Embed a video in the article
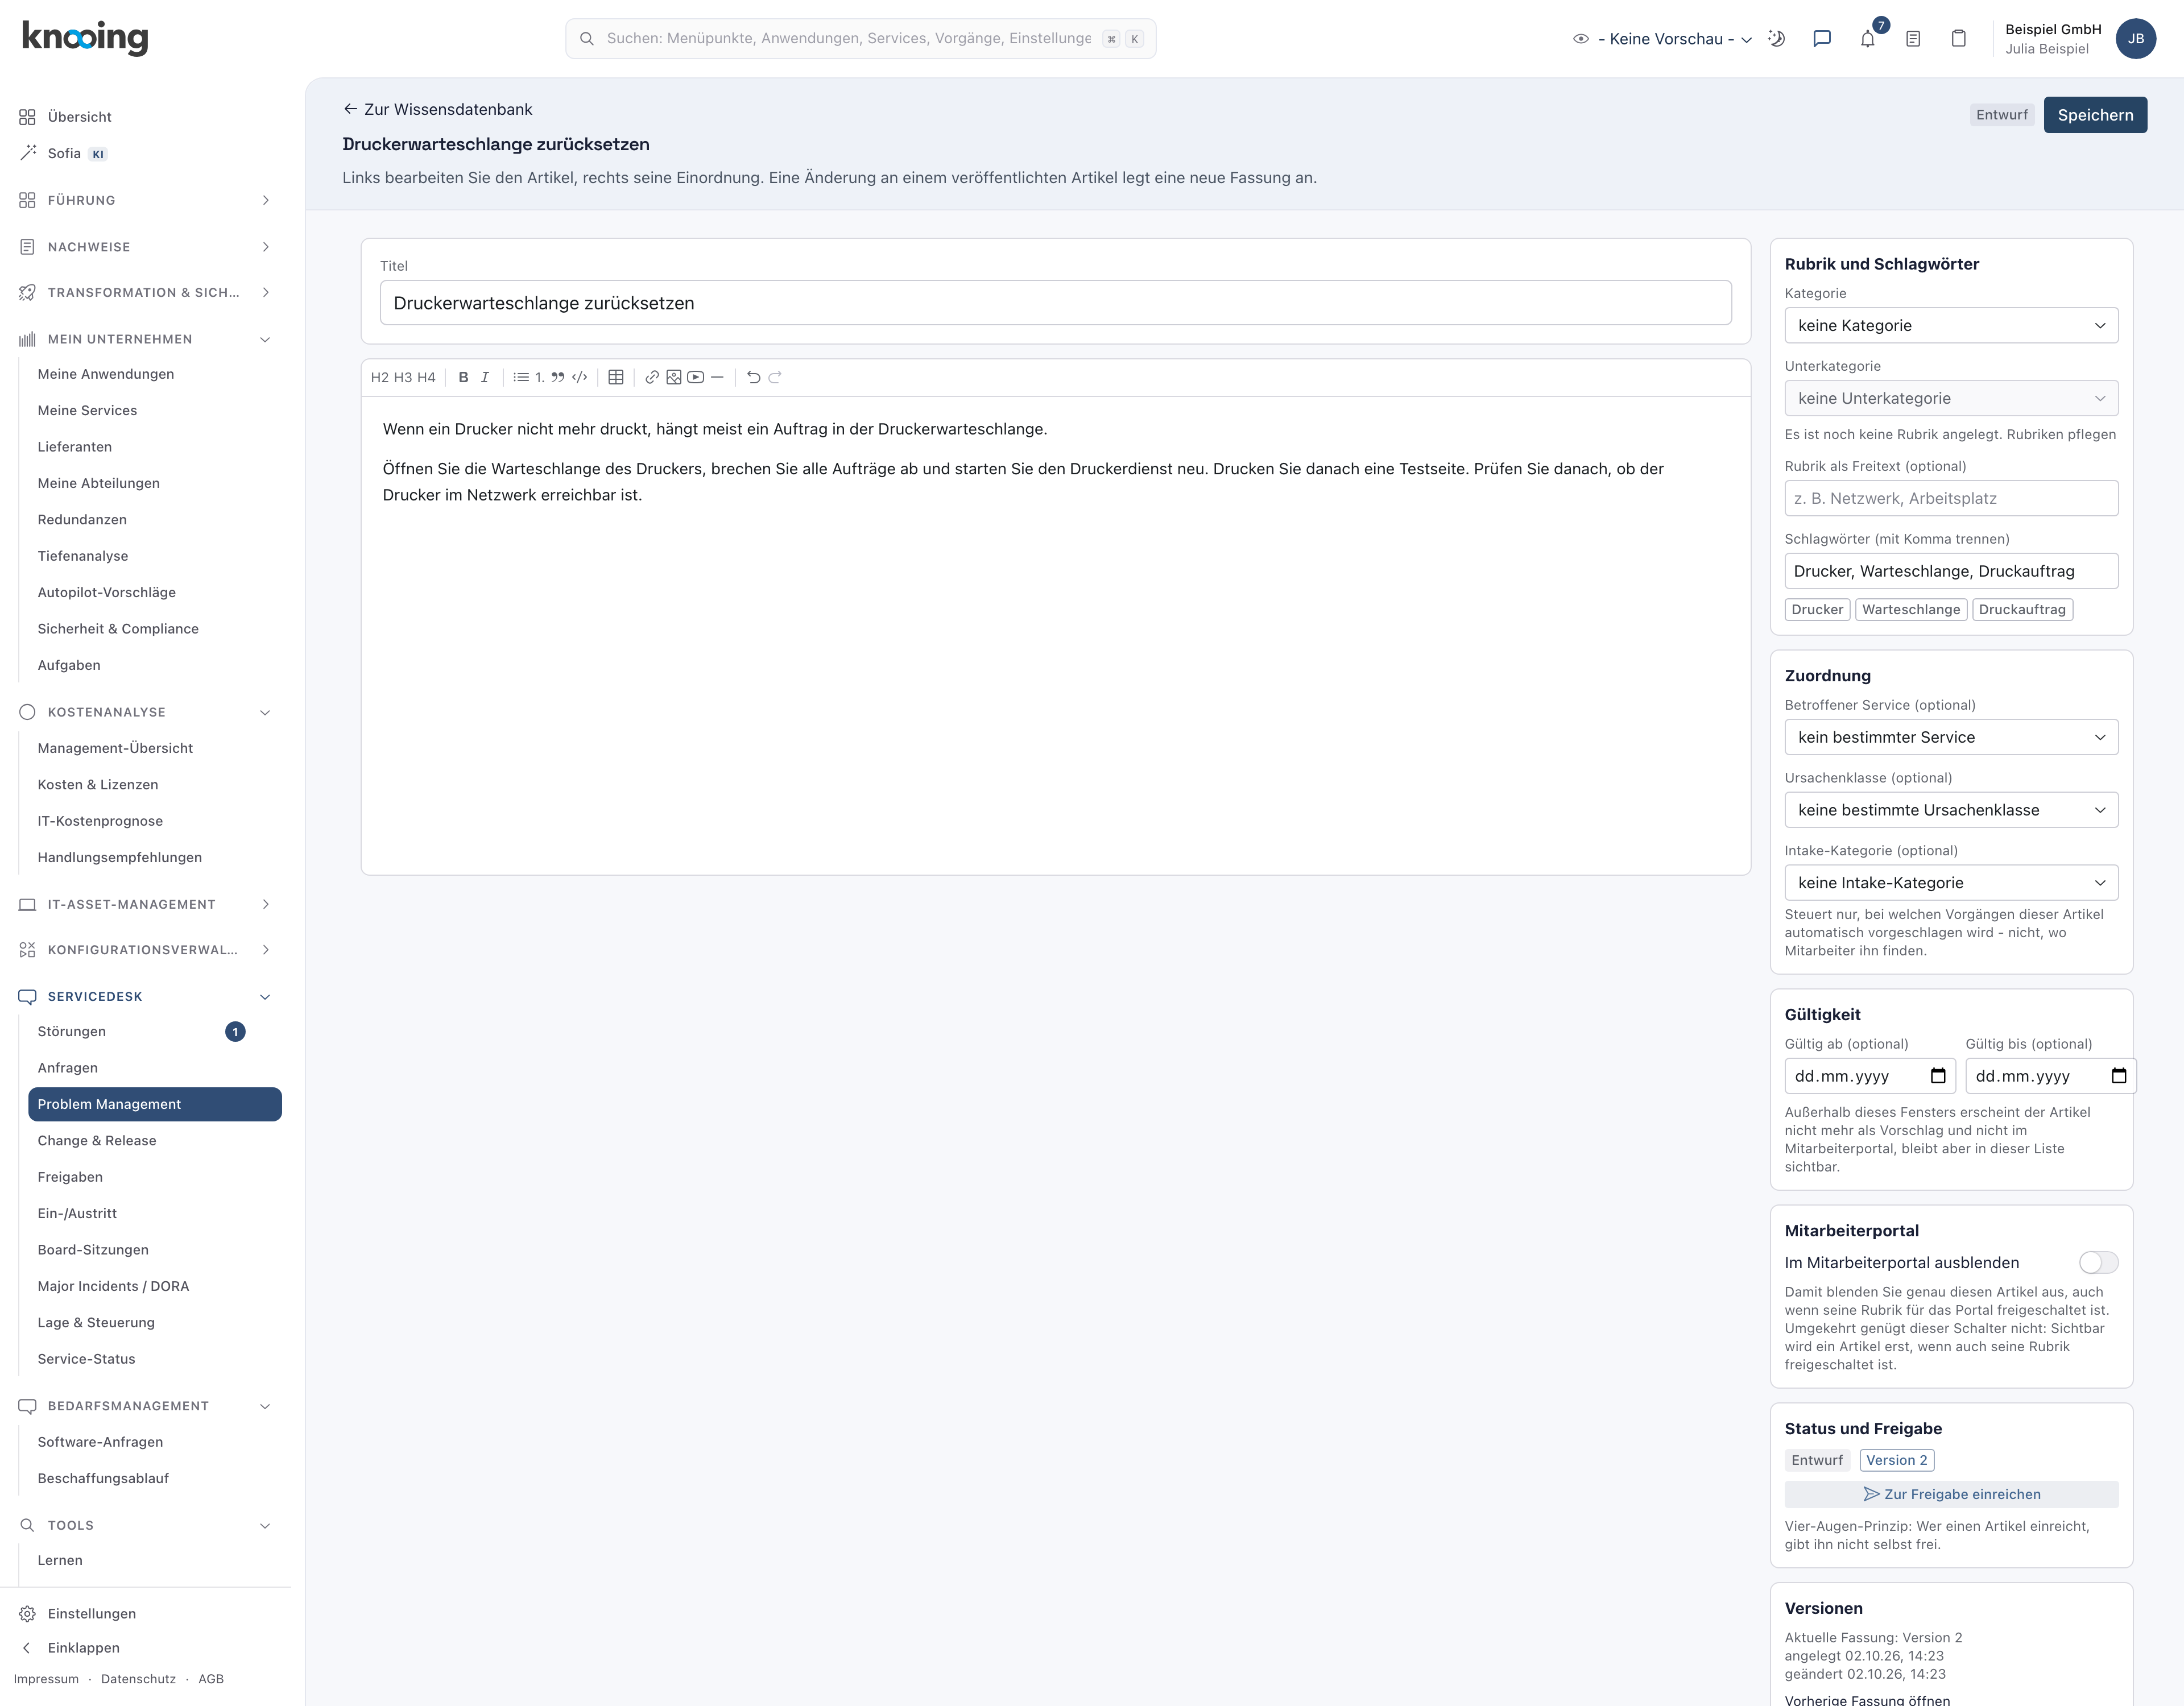2184x1706 pixels. [696, 377]
